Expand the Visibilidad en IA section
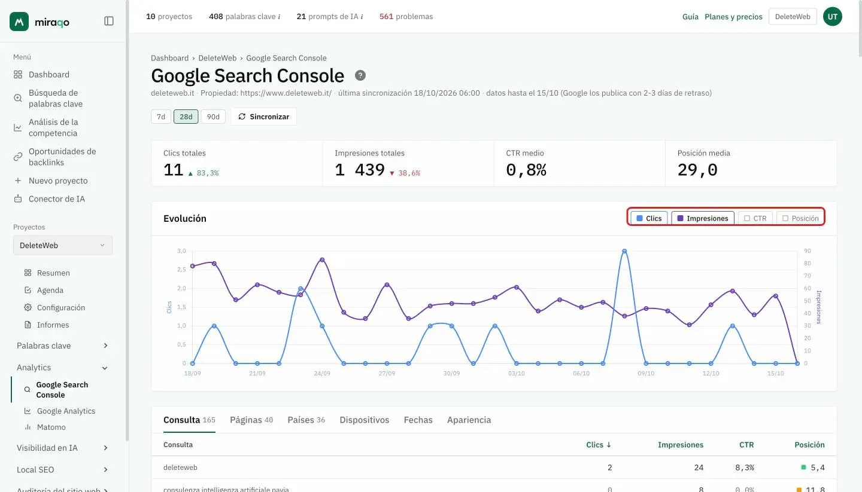This screenshot has width=862, height=492. click(x=63, y=448)
